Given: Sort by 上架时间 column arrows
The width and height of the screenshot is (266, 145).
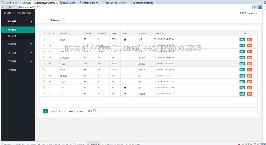Looking at the screenshot, I should (165, 33).
